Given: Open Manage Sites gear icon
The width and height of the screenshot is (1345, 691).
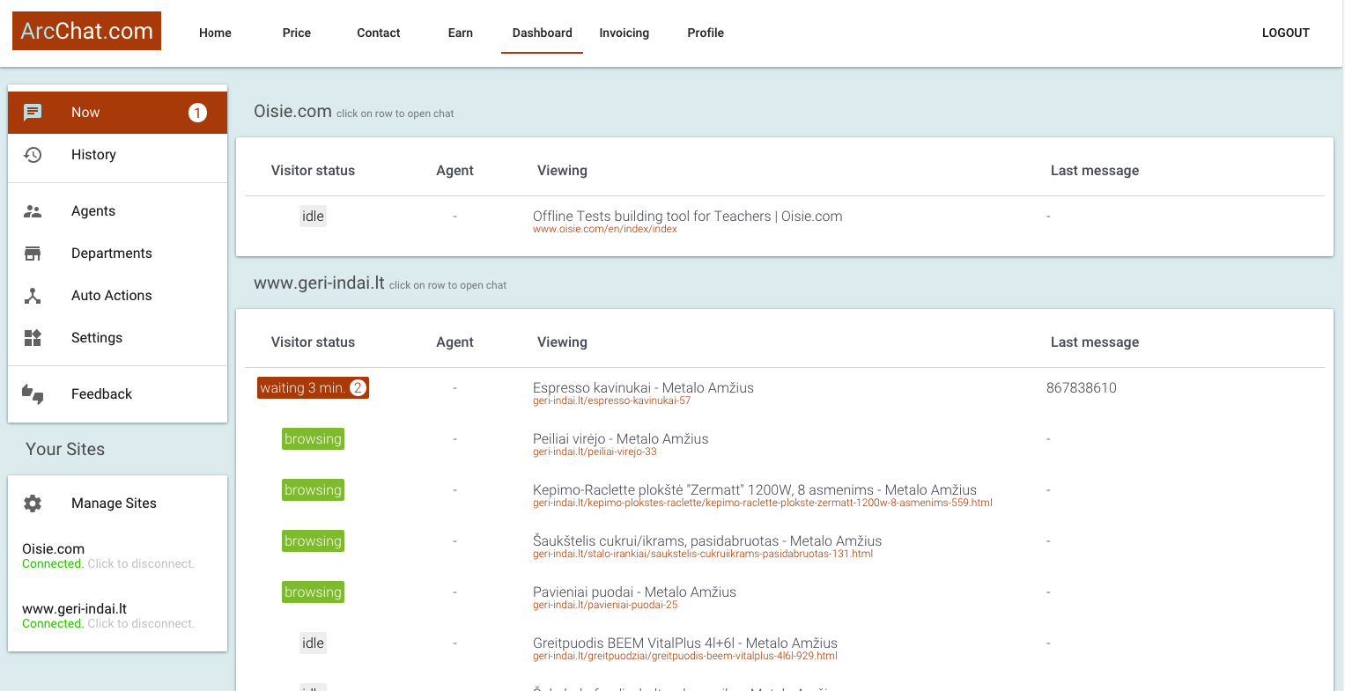Looking at the screenshot, I should pos(33,503).
